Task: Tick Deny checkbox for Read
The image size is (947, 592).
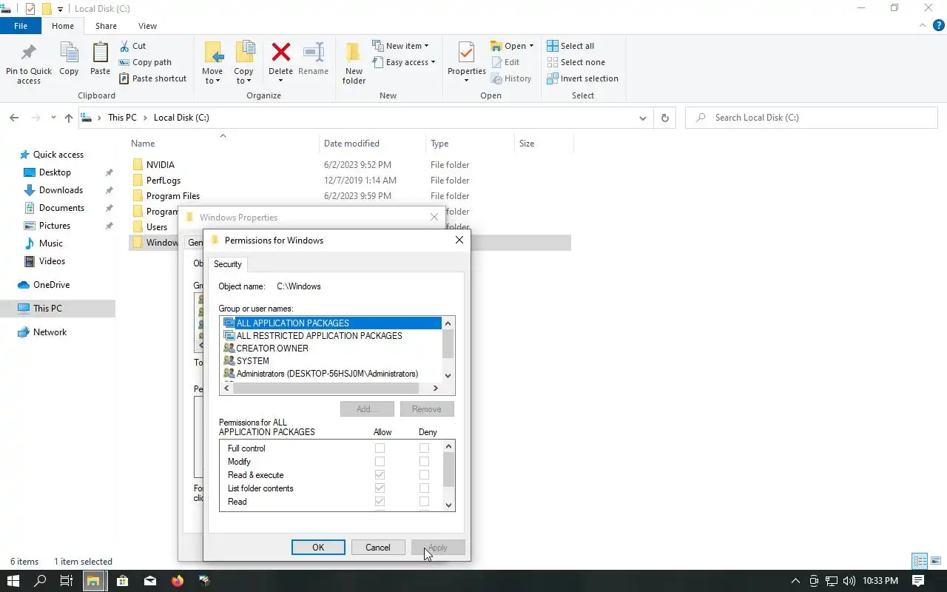Action: coord(424,502)
